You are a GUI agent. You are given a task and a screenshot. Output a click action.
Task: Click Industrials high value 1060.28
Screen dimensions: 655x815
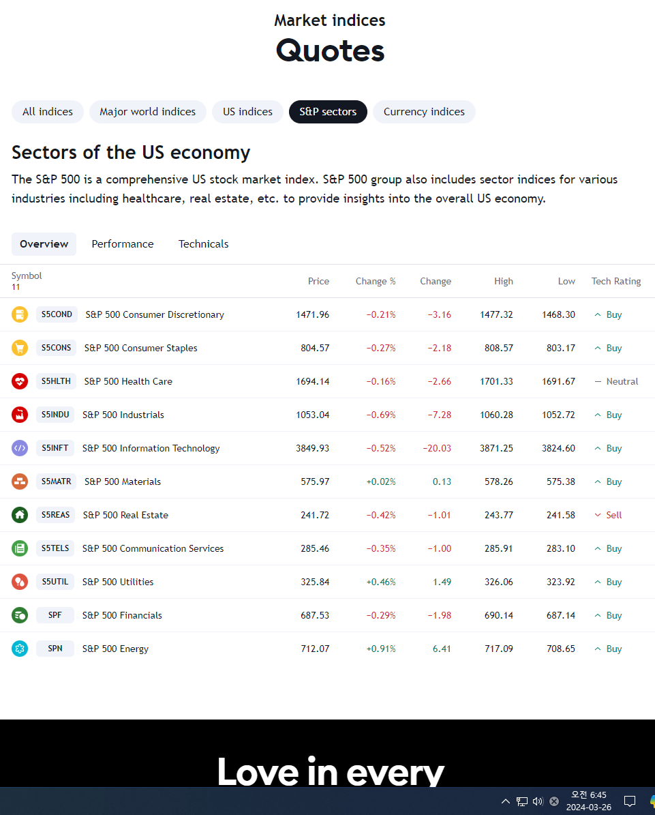497,415
